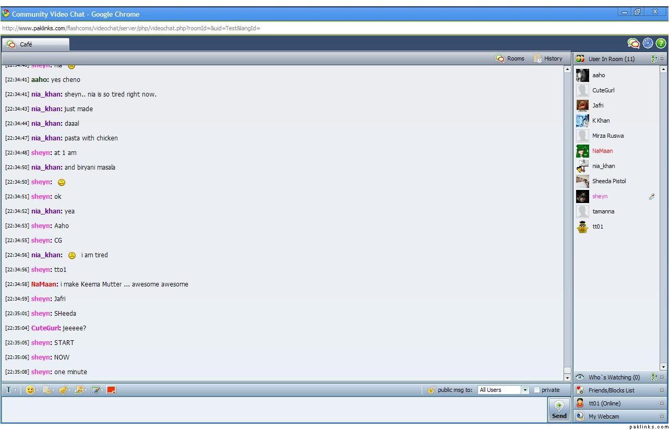
Task: Open help via green question mark
Action: click(661, 44)
